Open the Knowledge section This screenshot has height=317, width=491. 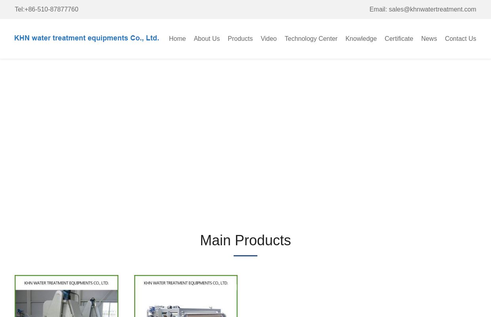point(361,39)
